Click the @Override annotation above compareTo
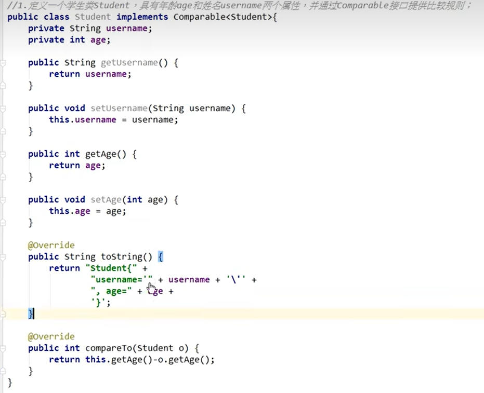The width and height of the screenshot is (484, 393). tap(51, 336)
